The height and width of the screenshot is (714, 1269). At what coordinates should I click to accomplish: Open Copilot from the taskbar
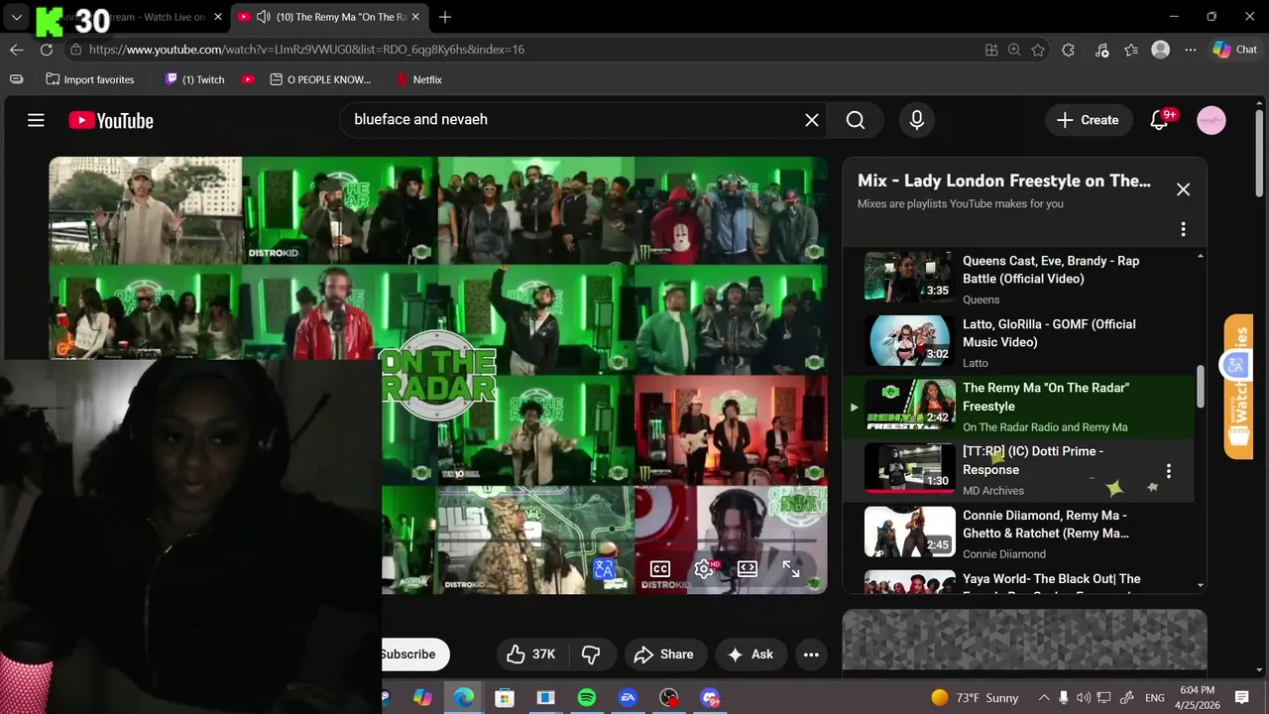click(x=423, y=698)
